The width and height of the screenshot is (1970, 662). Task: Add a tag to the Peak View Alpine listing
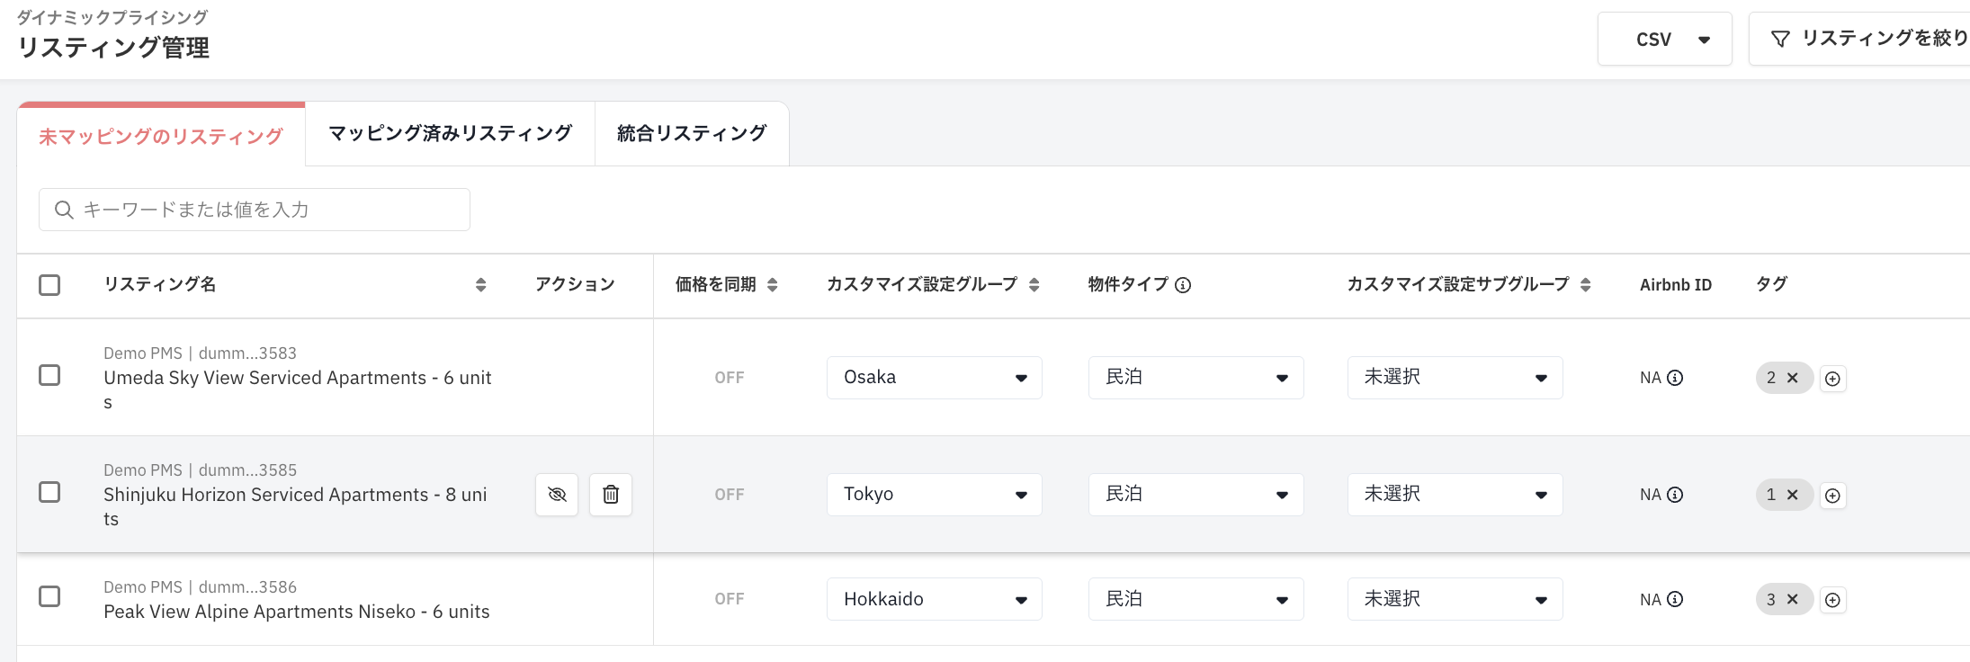tap(1832, 600)
